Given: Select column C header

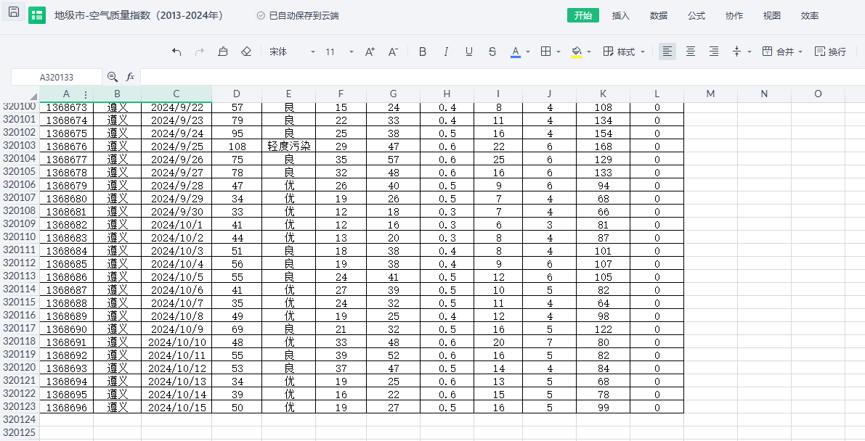Looking at the screenshot, I should tap(176, 94).
